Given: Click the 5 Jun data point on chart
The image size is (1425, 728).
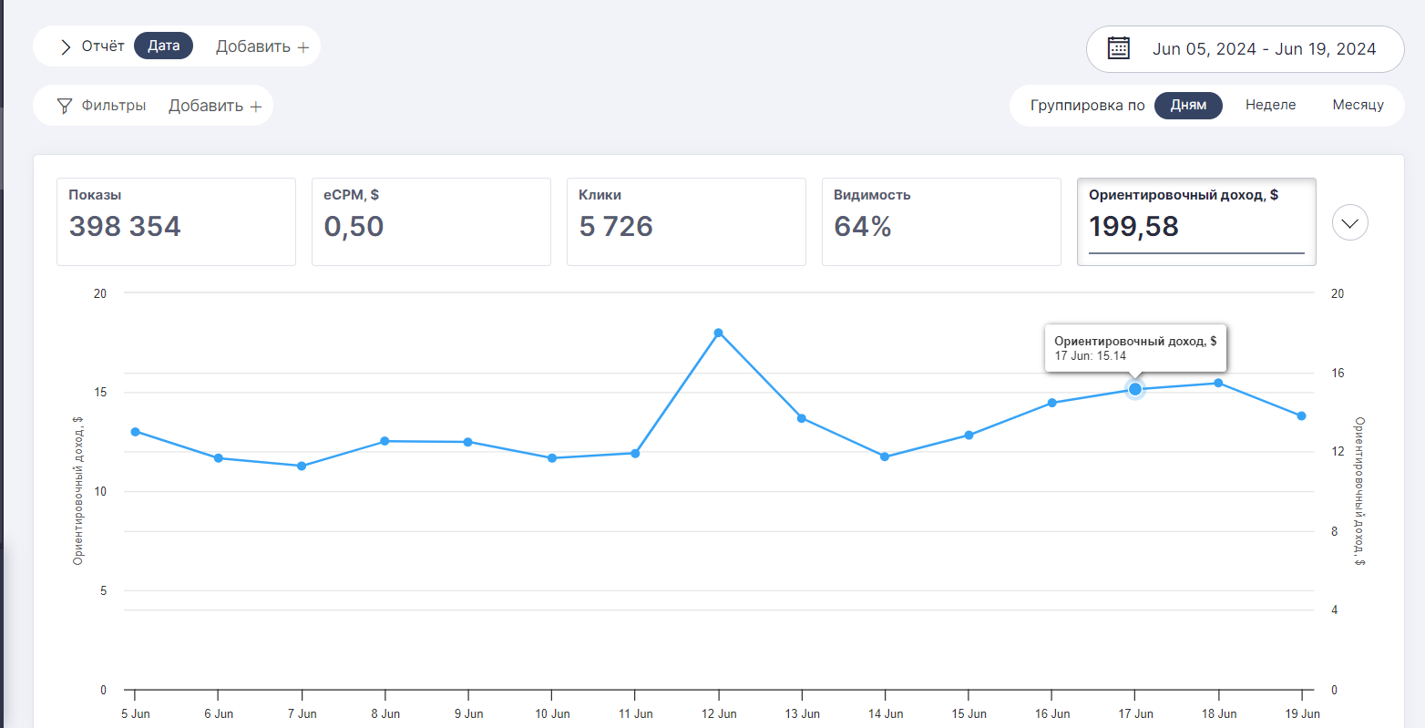Looking at the screenshot, I should coord(135,432).
